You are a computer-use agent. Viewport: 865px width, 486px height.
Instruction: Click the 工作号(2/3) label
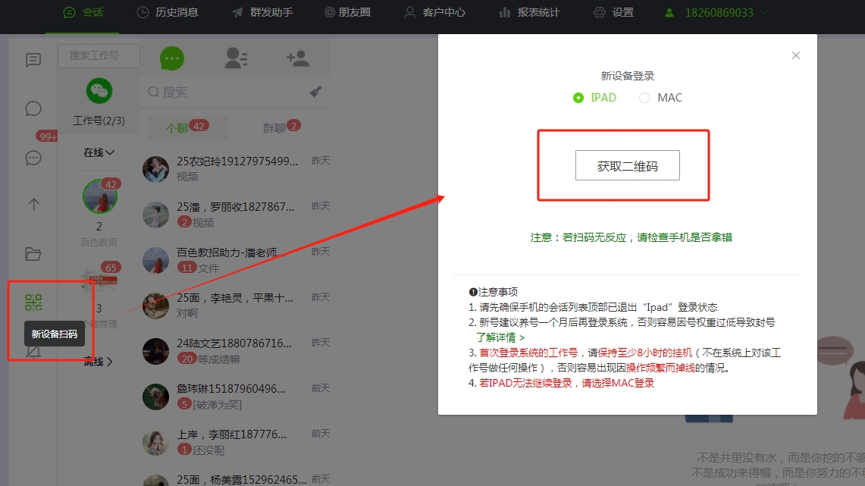click(x=99, y=121)
